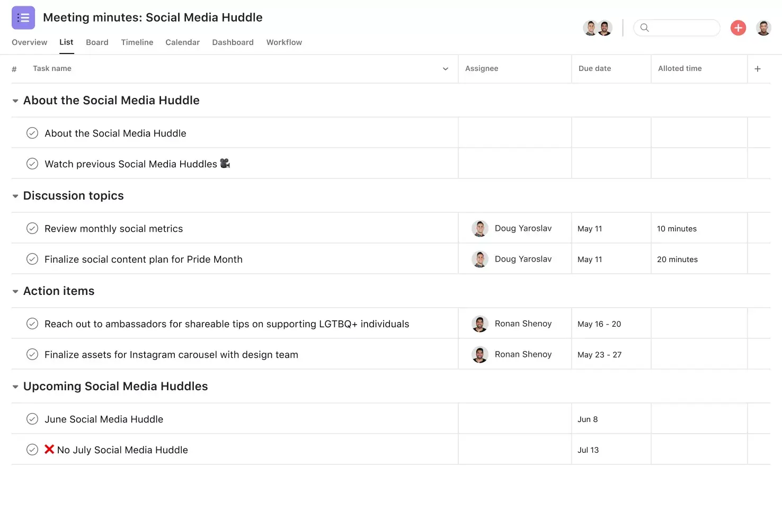Screen dimensions: 782x521
Task: Click the project member avatars in the header
Action: (598, 28)
